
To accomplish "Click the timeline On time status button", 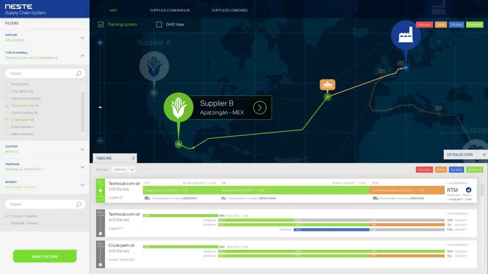I will [x=456, y=170].
